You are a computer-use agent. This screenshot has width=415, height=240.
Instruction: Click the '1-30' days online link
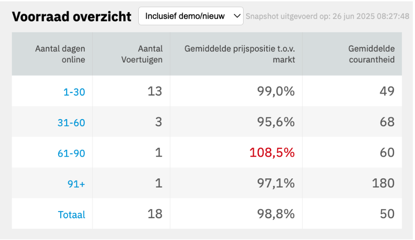[x=74, y=92]
